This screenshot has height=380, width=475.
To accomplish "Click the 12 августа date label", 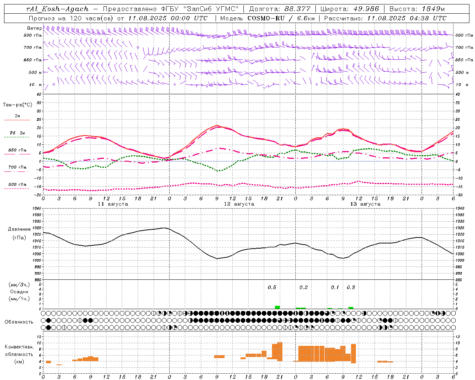I will point(239,204).
